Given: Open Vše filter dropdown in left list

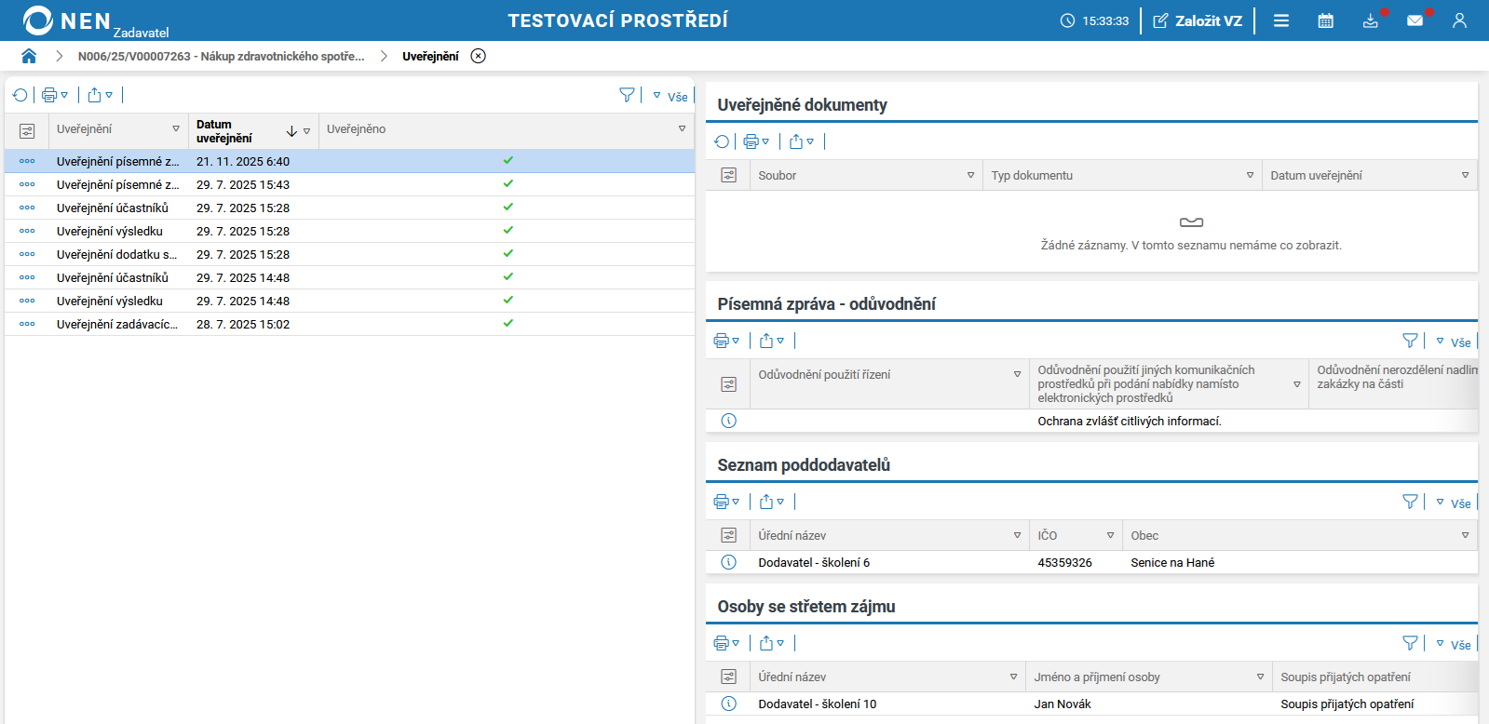Looking at the screenshot, I should 670,96.
